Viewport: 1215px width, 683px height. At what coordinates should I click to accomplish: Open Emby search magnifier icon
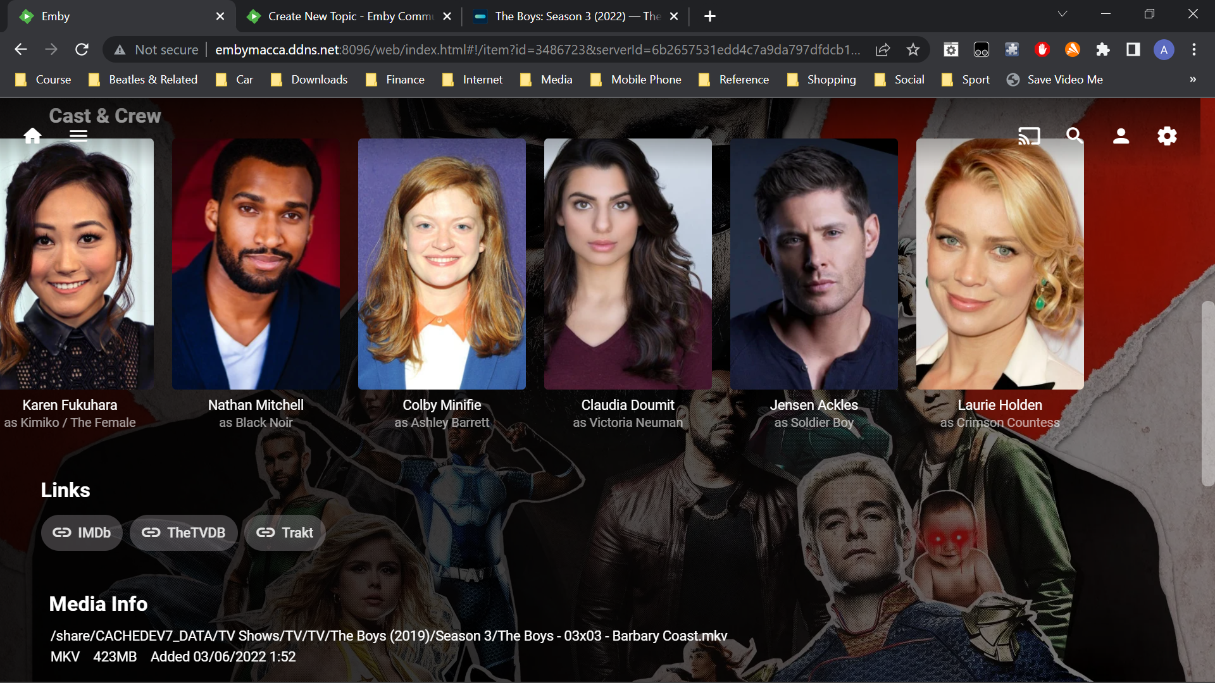(x=1075, y=135)
